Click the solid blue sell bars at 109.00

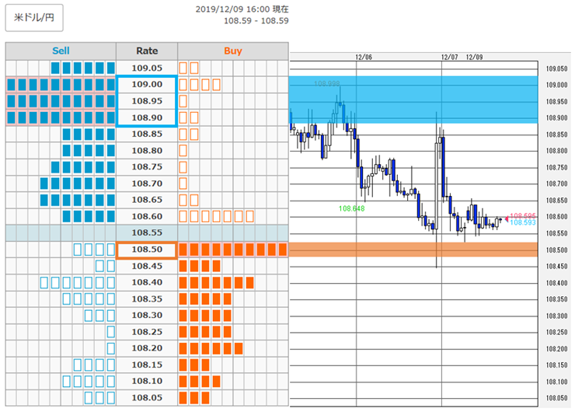[61, 85]
